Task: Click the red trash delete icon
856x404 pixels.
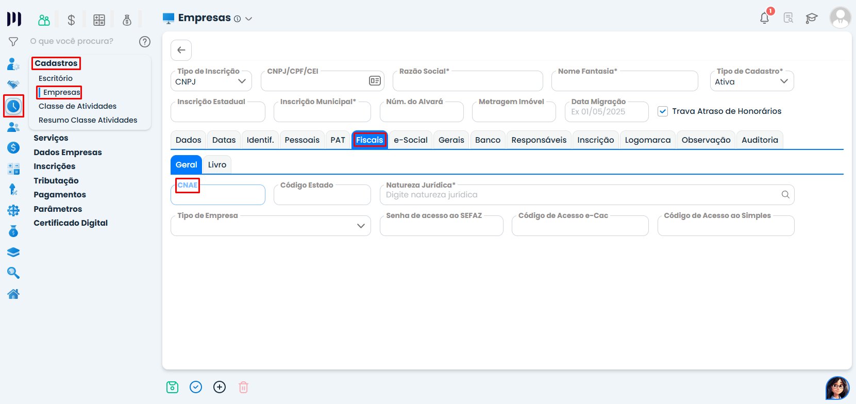Action: pyautogui.click(x=243, y=387)
